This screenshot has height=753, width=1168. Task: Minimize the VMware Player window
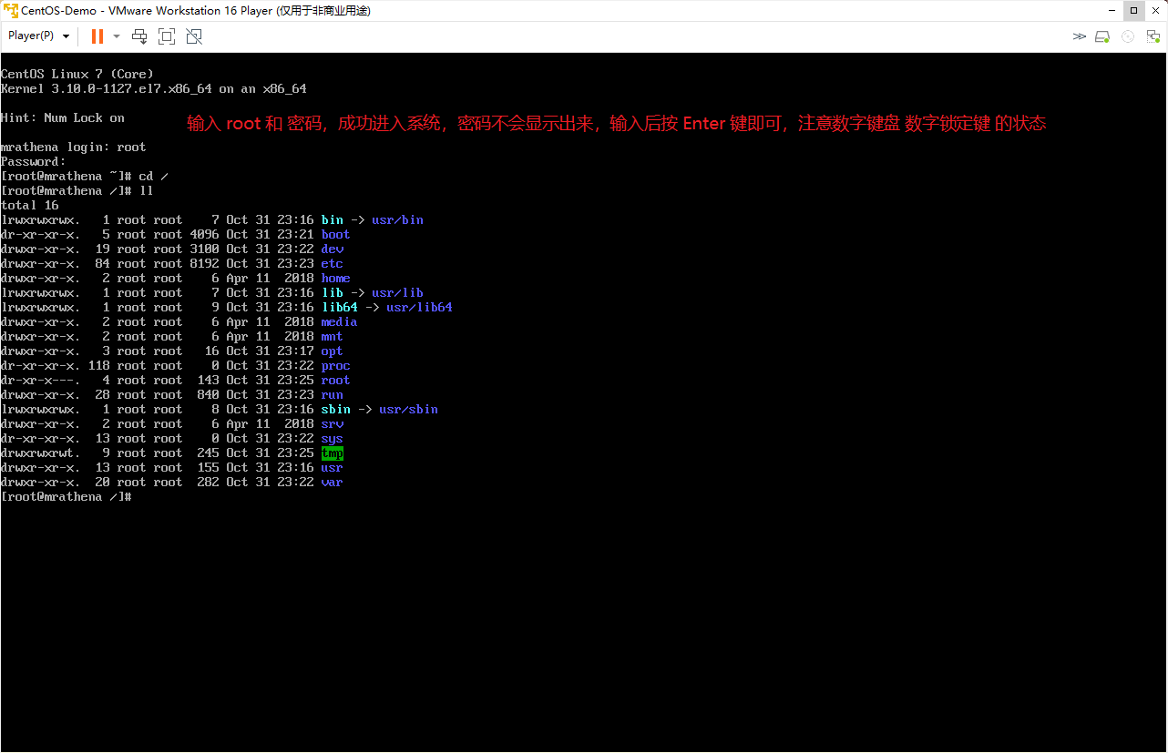(1112, 10)
